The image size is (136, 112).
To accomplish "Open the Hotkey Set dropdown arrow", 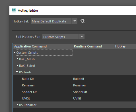I will click(x=75, y=21).
